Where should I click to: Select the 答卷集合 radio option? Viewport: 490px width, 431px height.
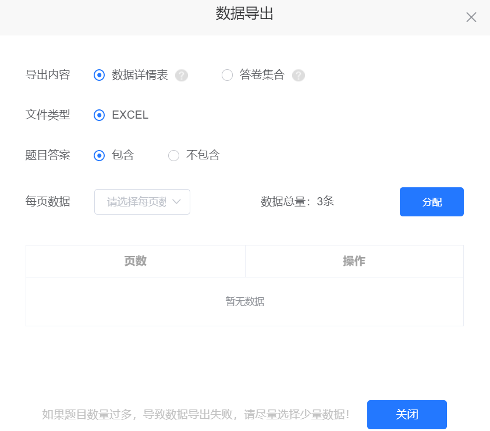[227, 75]
